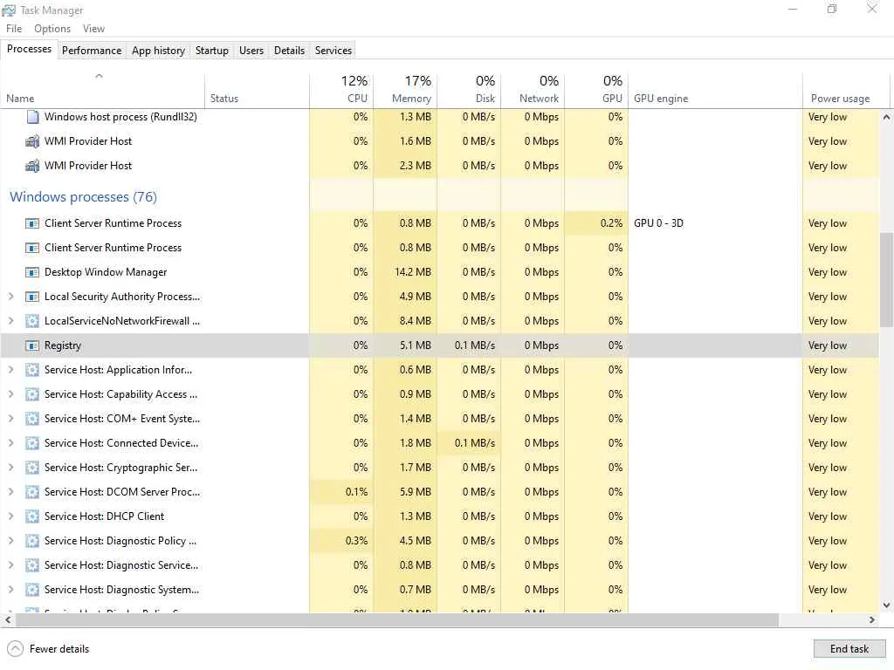Viewport: 894px width, 670px height.
Task: Click the Fewer details arrow icon
Action: click(15, 649)
